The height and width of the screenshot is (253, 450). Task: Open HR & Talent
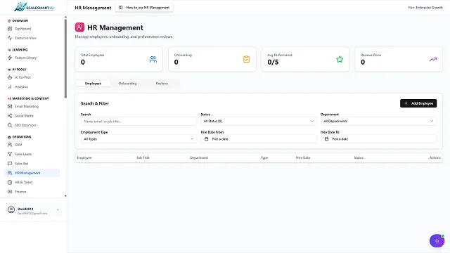[32, 182]
